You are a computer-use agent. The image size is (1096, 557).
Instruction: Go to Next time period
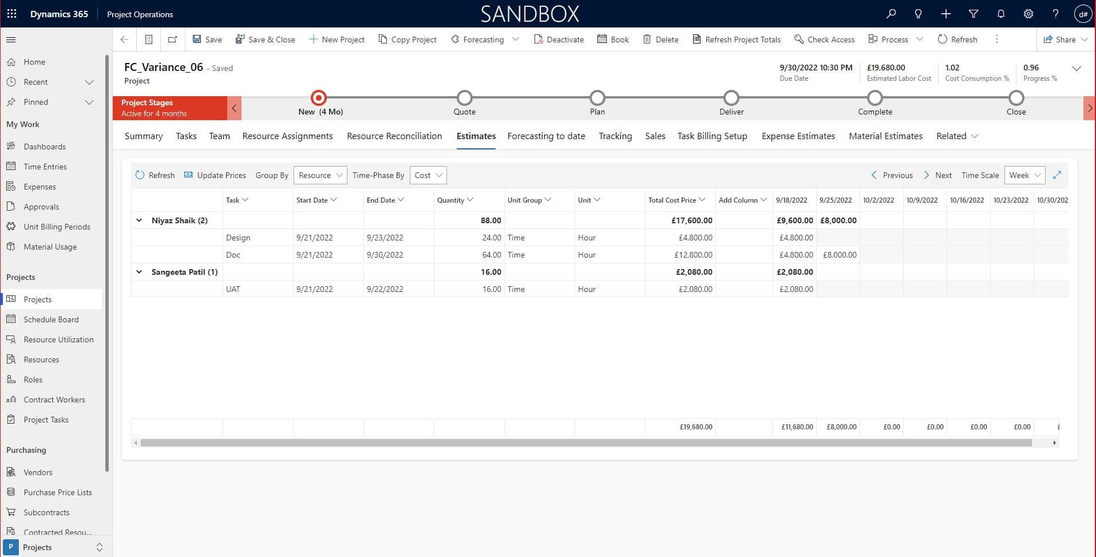click(x=937, y=175)
